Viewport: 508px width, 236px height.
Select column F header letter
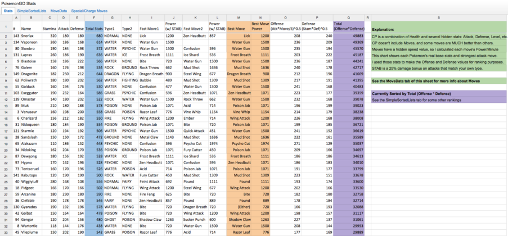(x=94, y=18)
